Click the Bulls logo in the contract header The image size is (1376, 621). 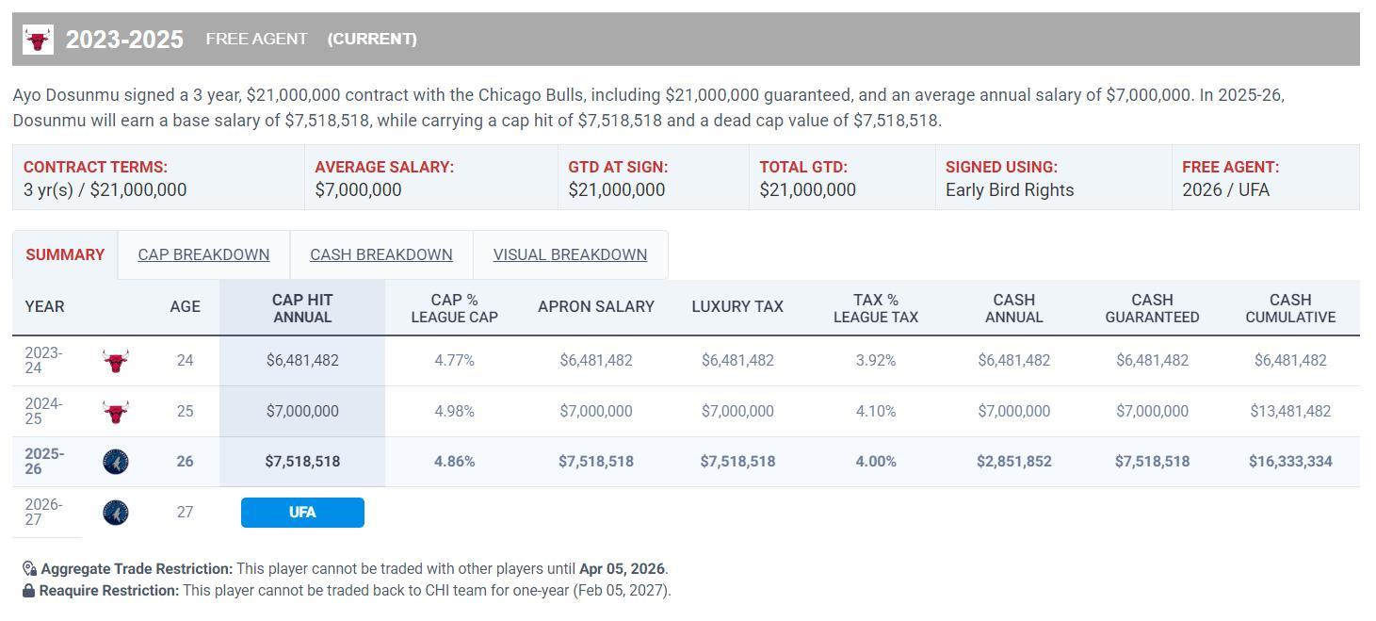tap(38, 40)
